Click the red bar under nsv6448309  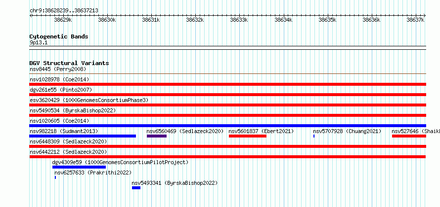(227, 146)
